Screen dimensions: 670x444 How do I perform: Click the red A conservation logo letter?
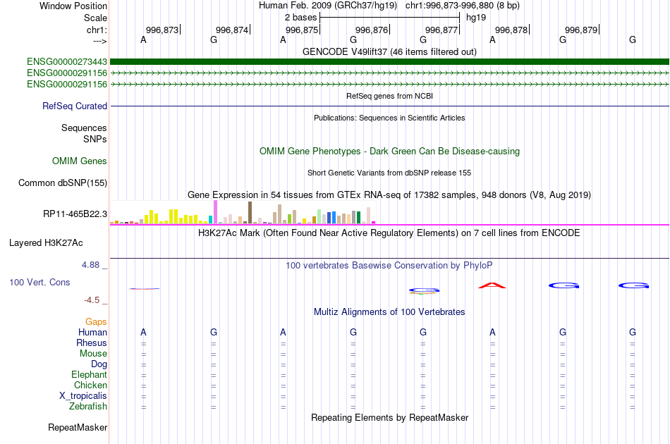pyautogui.click(x=492, y=285)
